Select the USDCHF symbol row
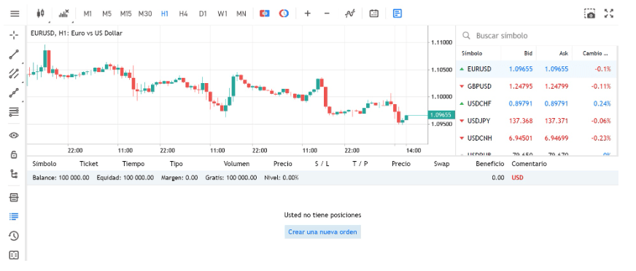Screen dimensions: 636x271 tap(537, 103)
